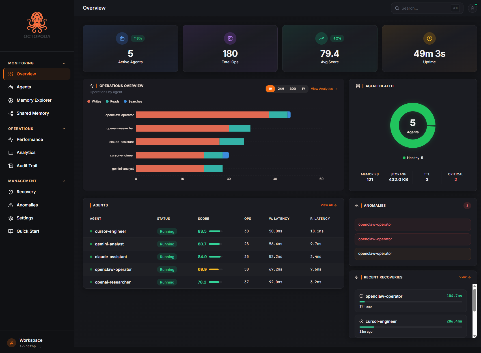
Task: Open Performance from the Operations section
Action: point(30,139)
